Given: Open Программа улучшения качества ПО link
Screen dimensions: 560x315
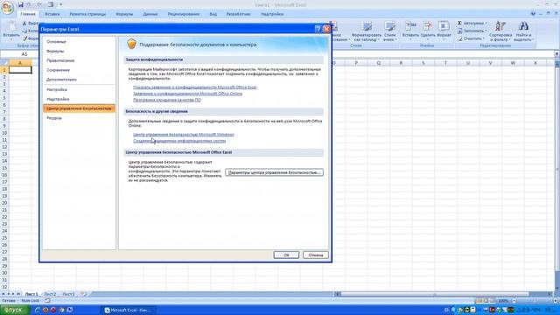Looking at the screenshot, I should coord(167,100).
